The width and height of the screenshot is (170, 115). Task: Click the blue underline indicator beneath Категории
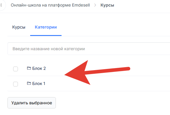click(x=46, y=35)
